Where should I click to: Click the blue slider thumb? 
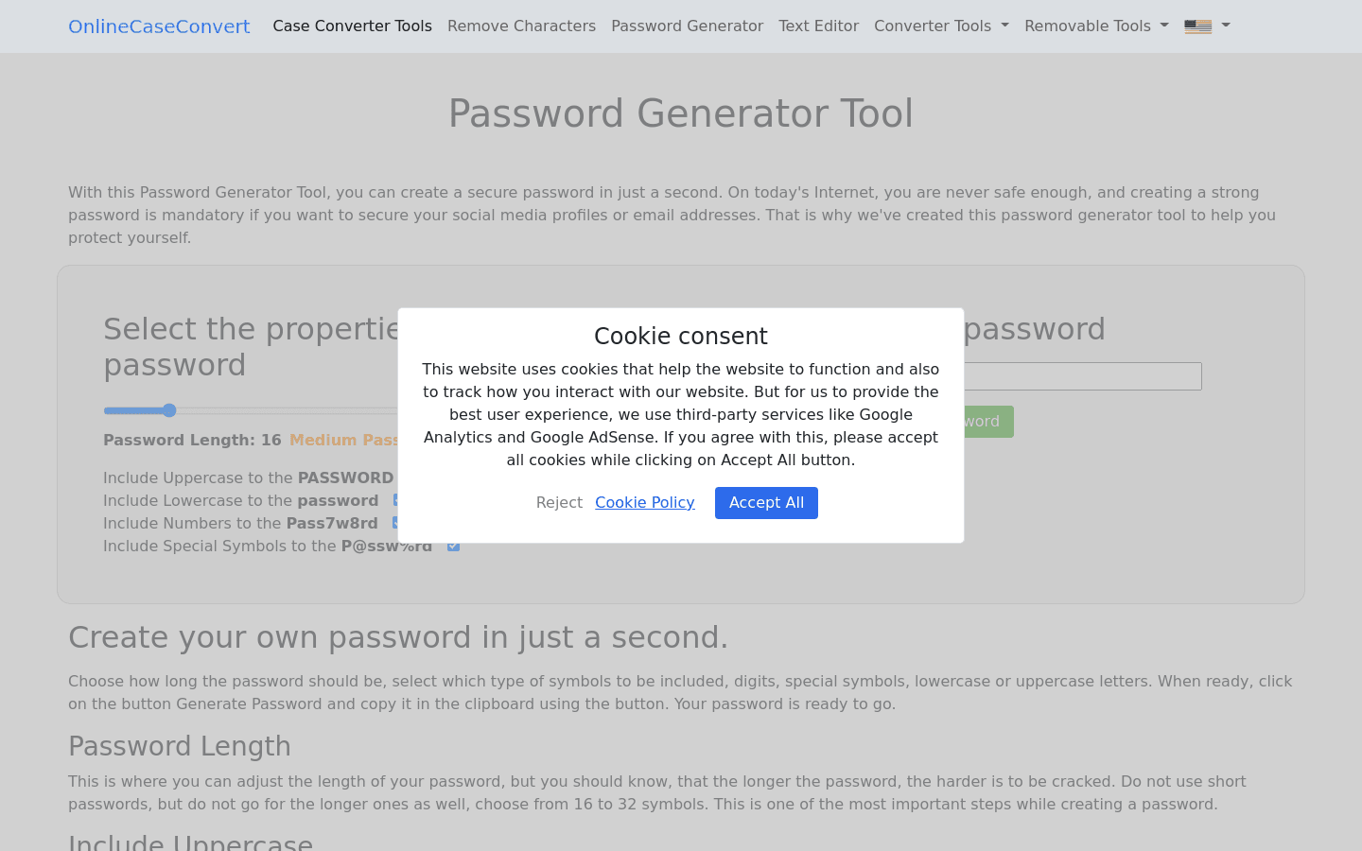[x=169, y=410]
